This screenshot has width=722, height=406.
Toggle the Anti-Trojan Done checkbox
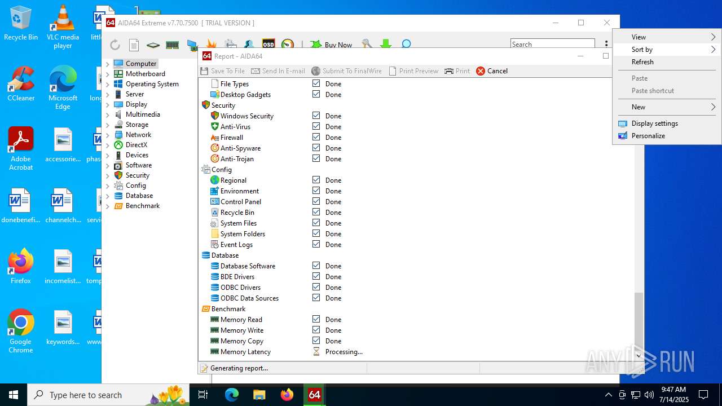pos(316,158)
